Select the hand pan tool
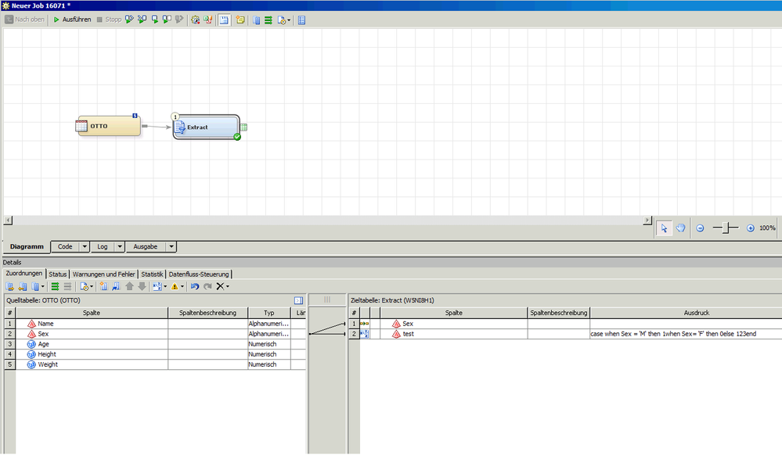The width and height of the screenshot is (782, 459). (x=681, y=228)
